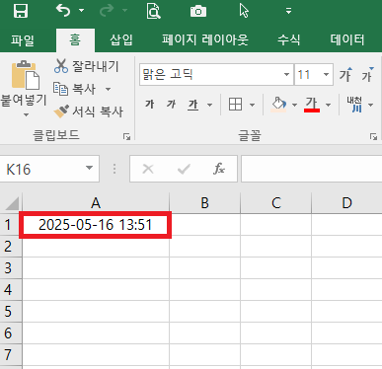Click the Undo arrow icon
Viewport: 382px width, 369px height.
click(x=63, y=11)
